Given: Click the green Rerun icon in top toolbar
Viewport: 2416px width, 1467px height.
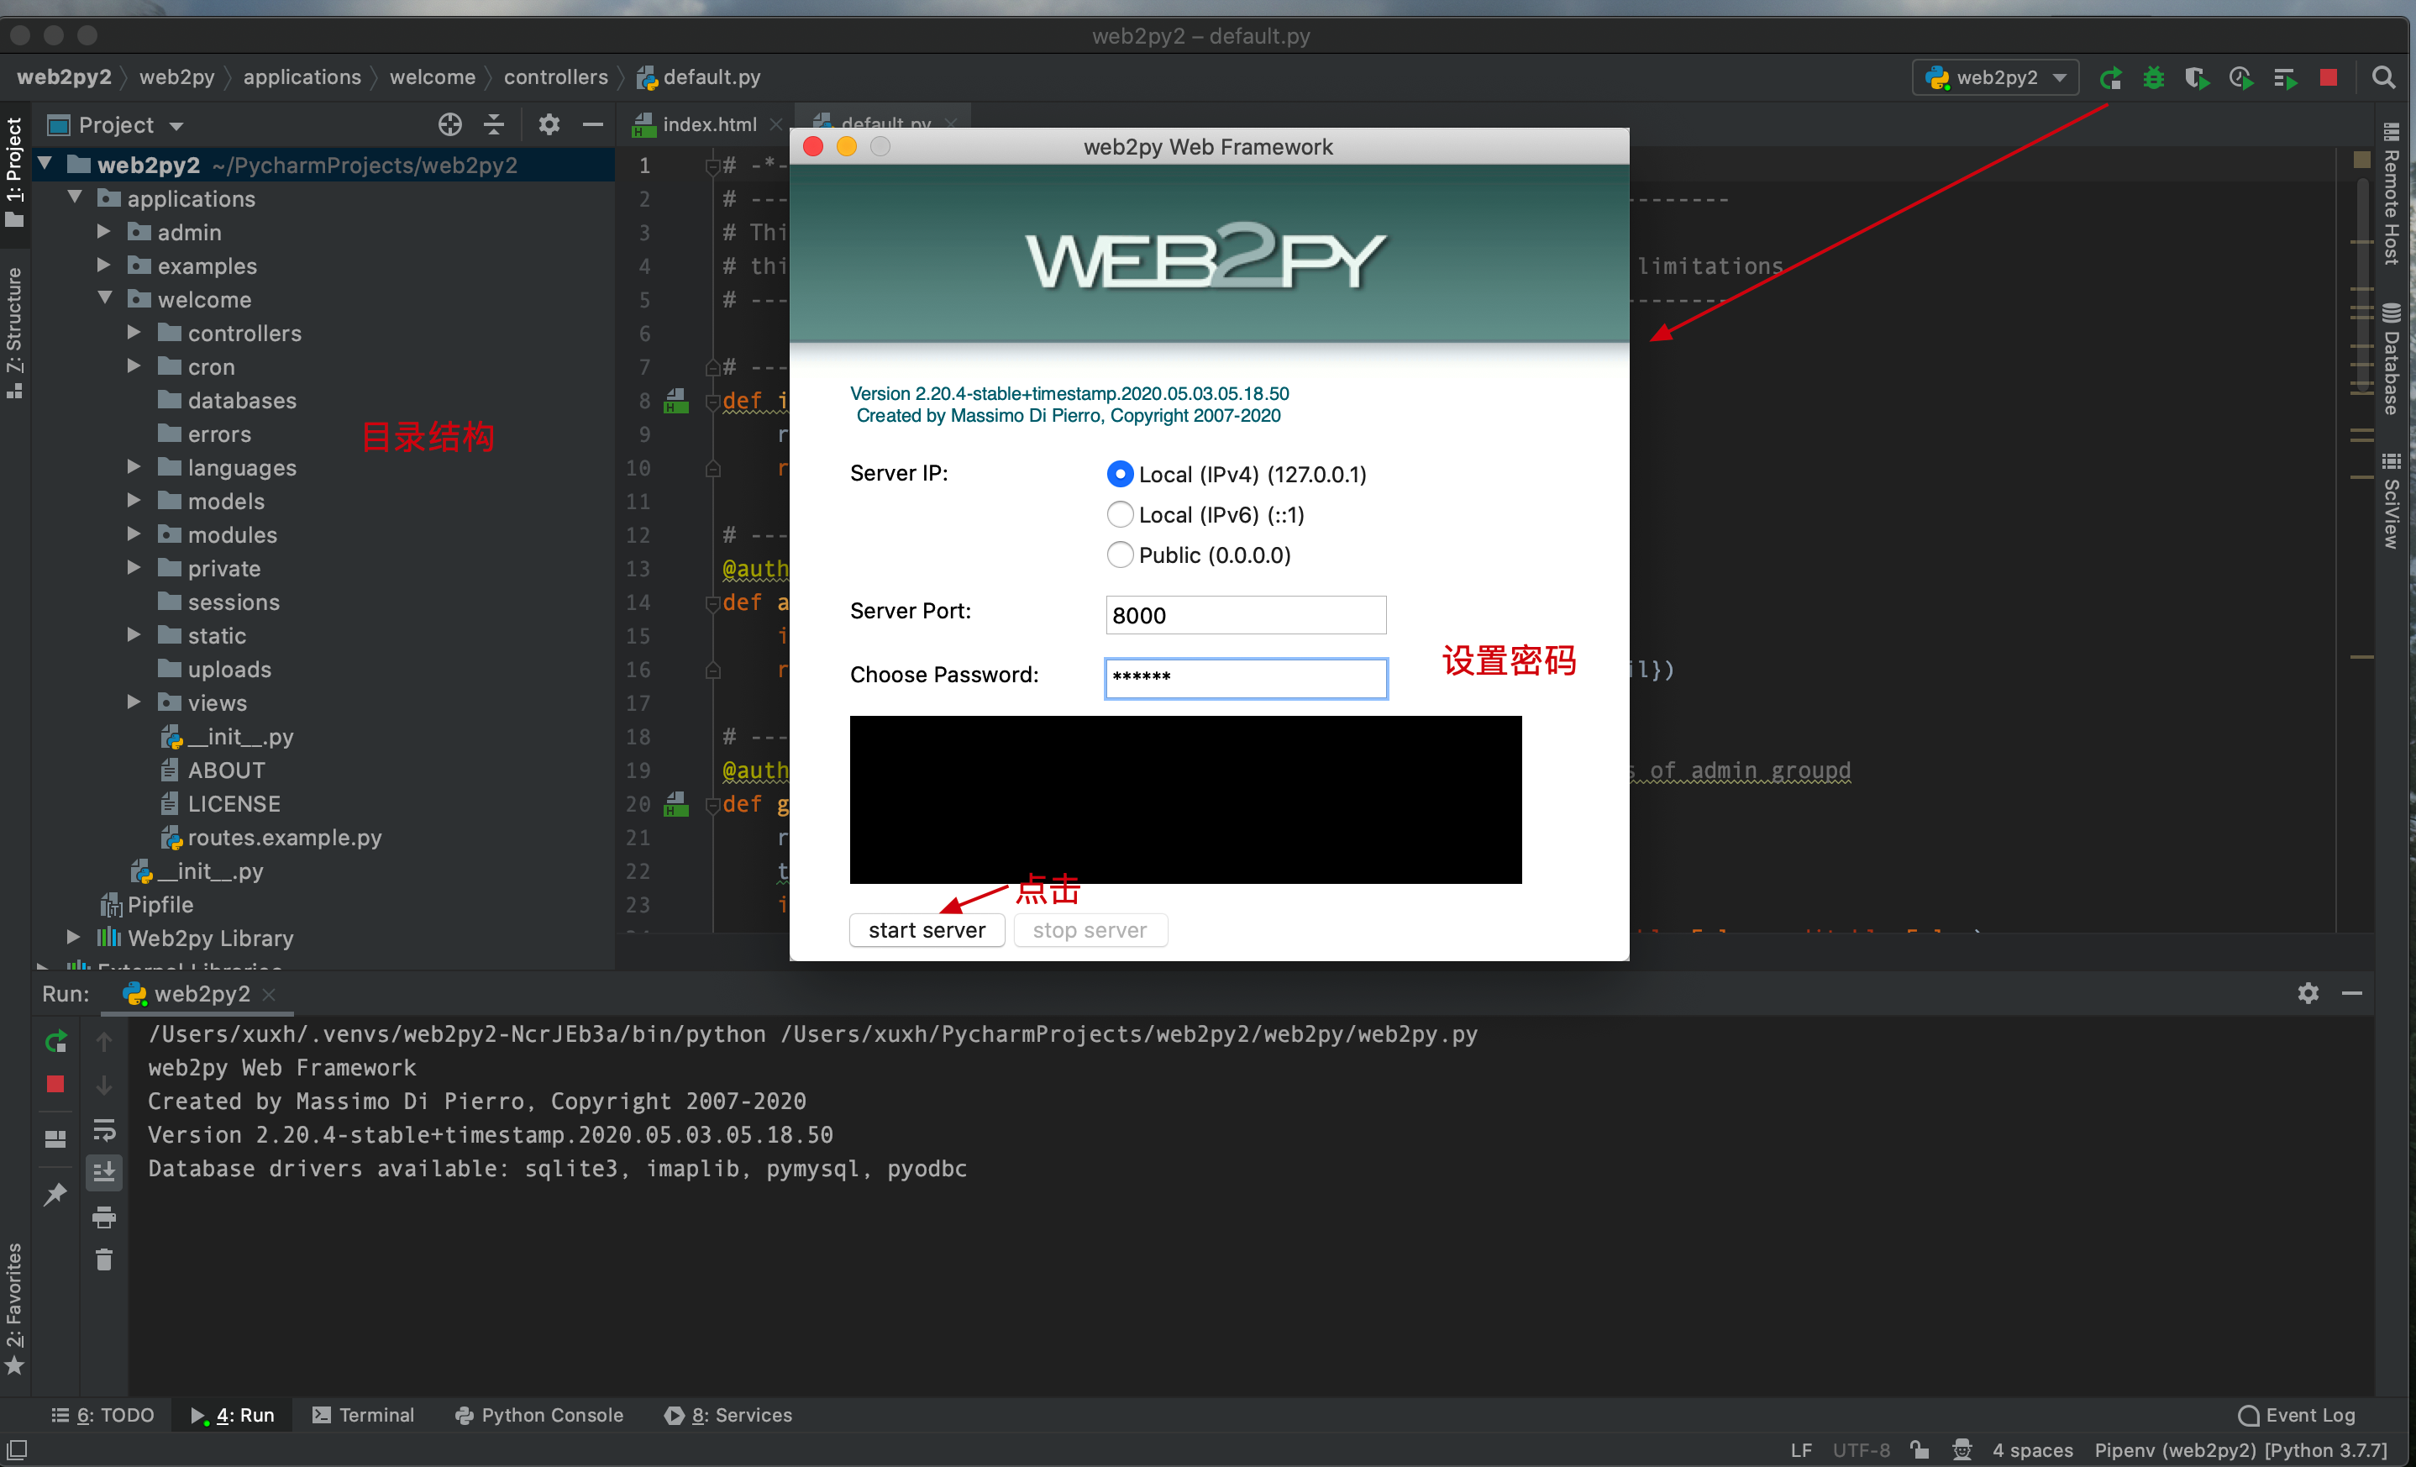Looking at the screenshot, I should coord(2111,77).
